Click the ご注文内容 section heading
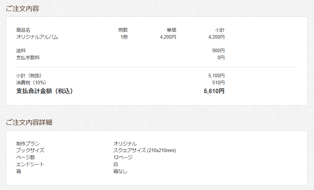 point(22,8)
